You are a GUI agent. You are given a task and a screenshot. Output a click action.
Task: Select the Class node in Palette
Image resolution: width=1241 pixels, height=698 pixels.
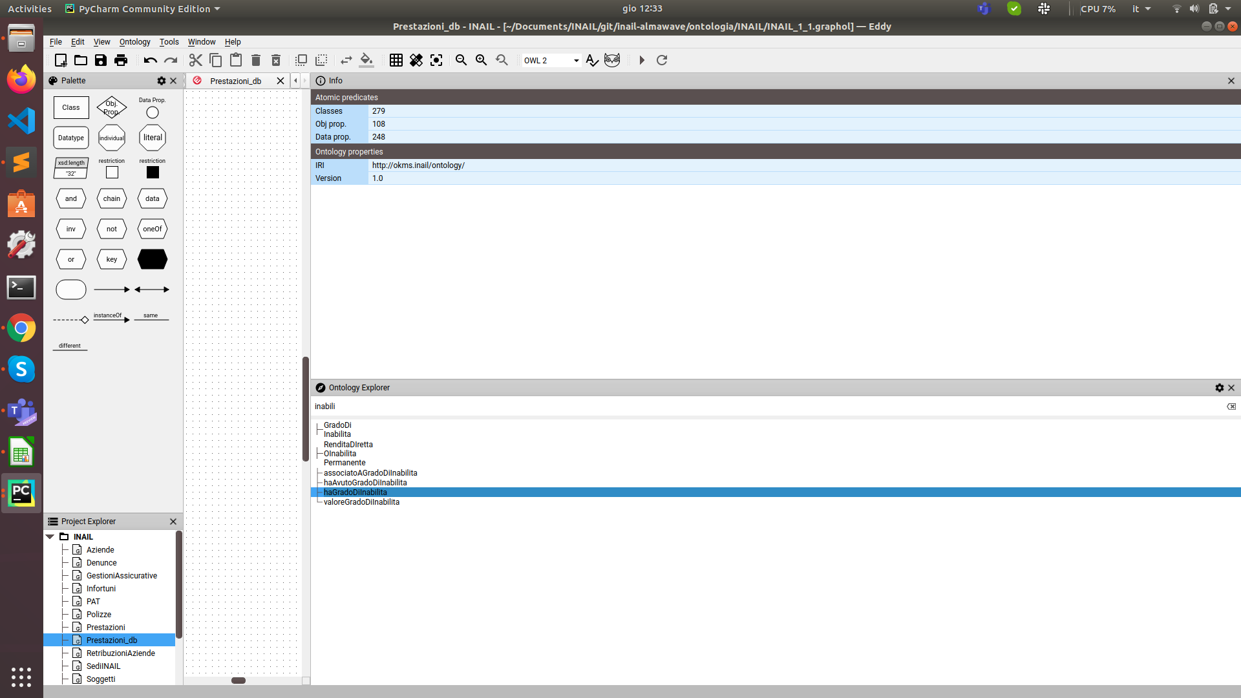(x=71, y=108)
